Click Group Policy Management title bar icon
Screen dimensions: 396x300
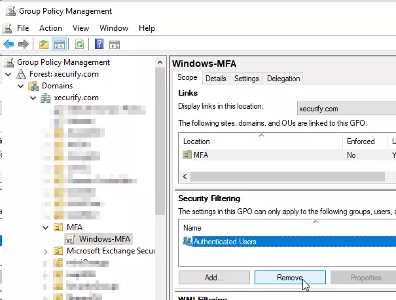(10, 11)
